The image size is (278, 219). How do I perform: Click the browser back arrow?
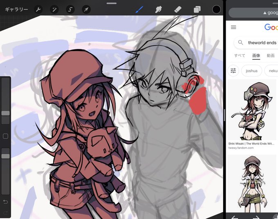point(234,217)
